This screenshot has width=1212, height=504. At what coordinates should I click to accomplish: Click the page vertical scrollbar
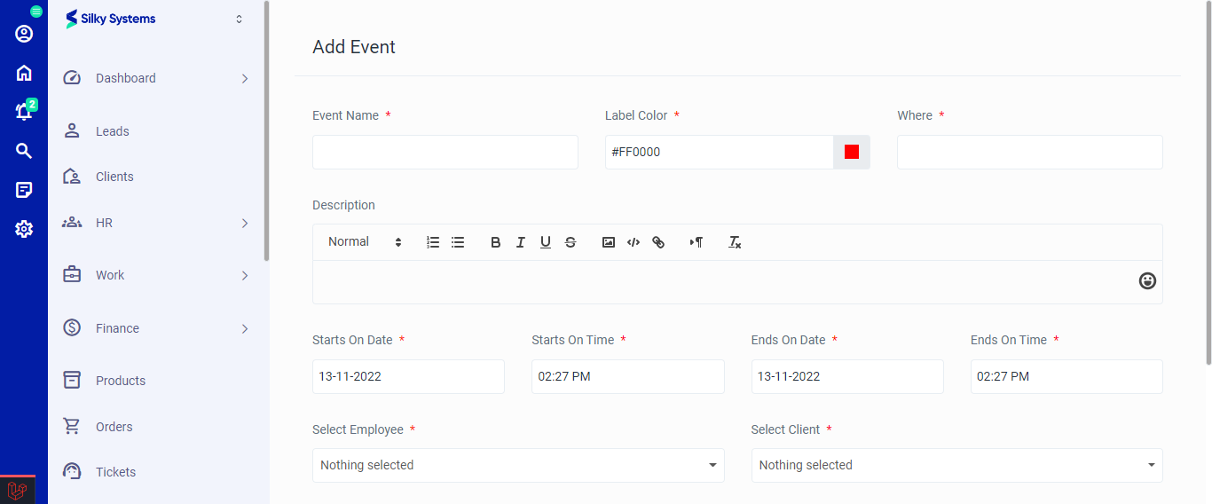pyautogui.click(x=1208, y=183)
